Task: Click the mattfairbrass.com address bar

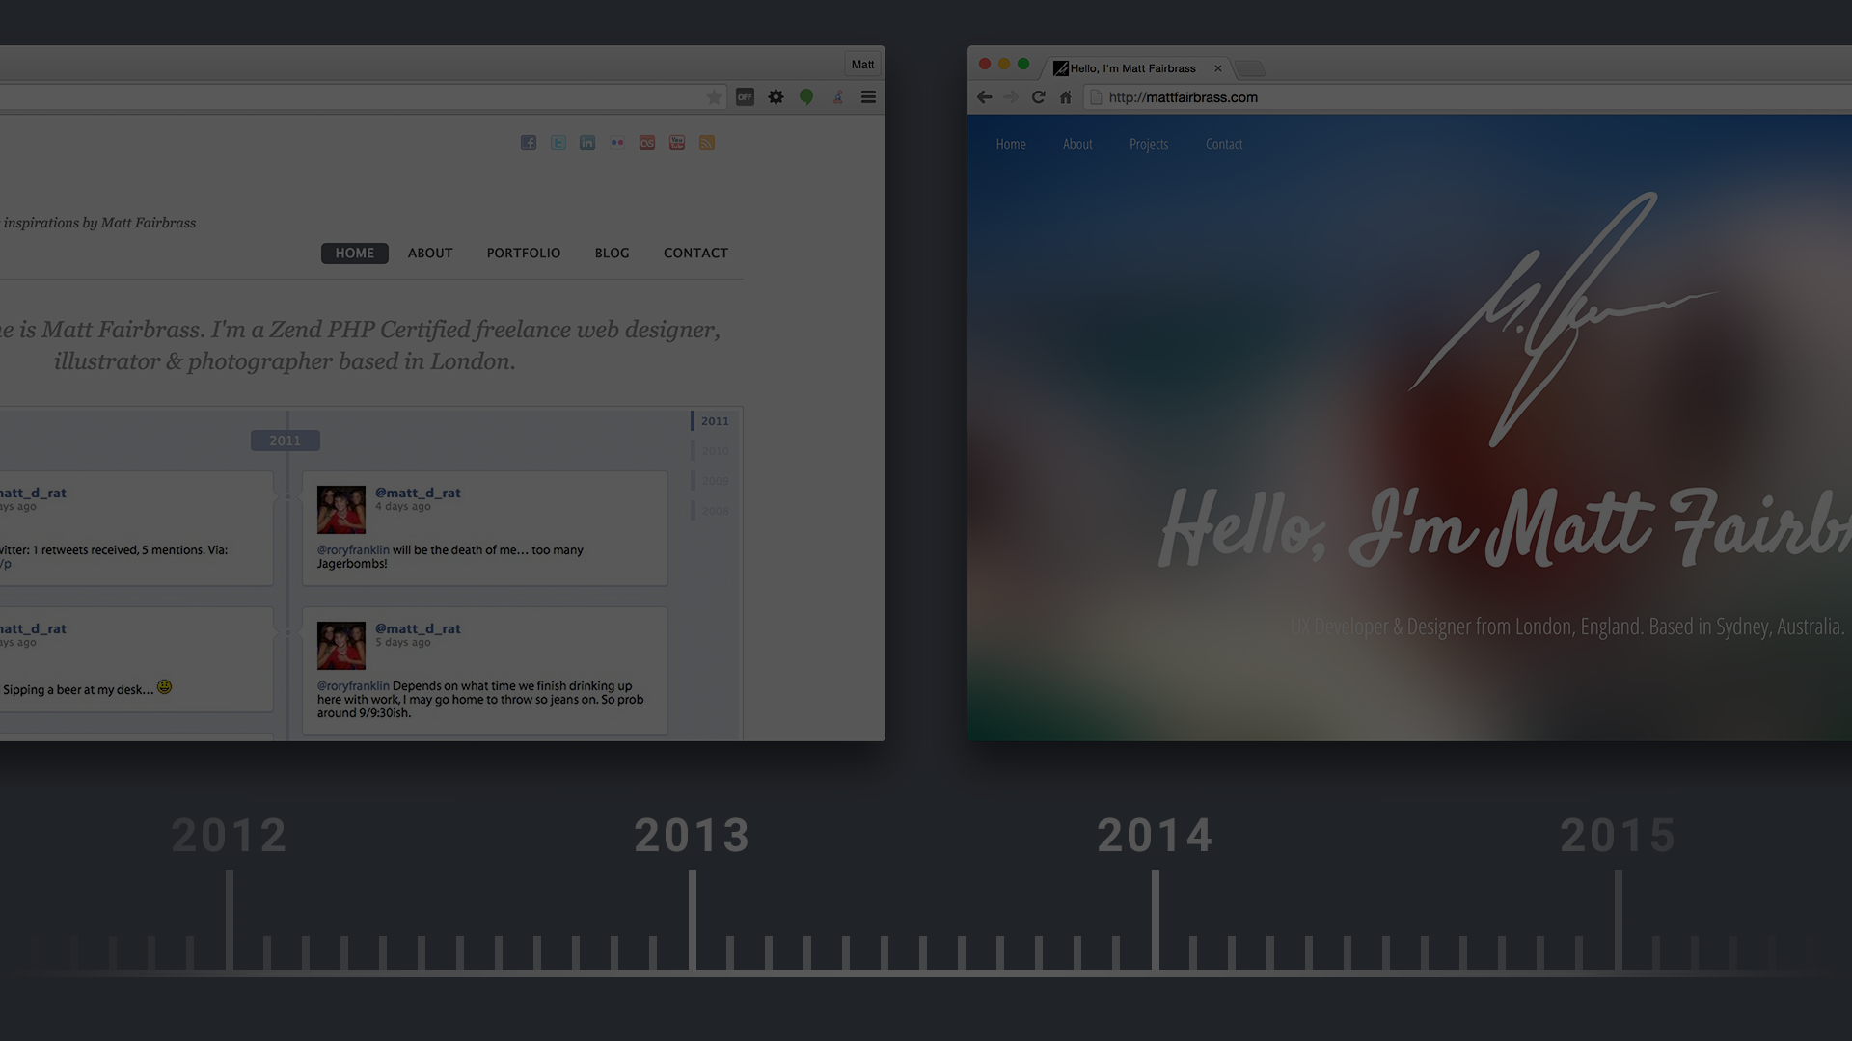Action: tap(1466, 97)
